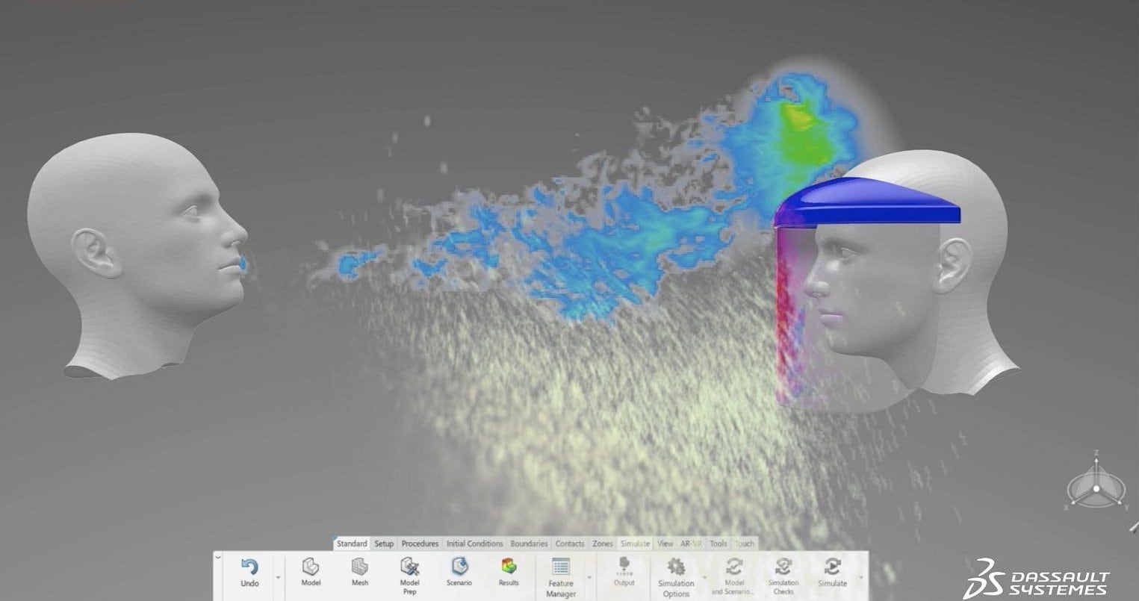Expand the Simulate dropdown arrow
The image size is (1139, 601).
tap(860, 576)
